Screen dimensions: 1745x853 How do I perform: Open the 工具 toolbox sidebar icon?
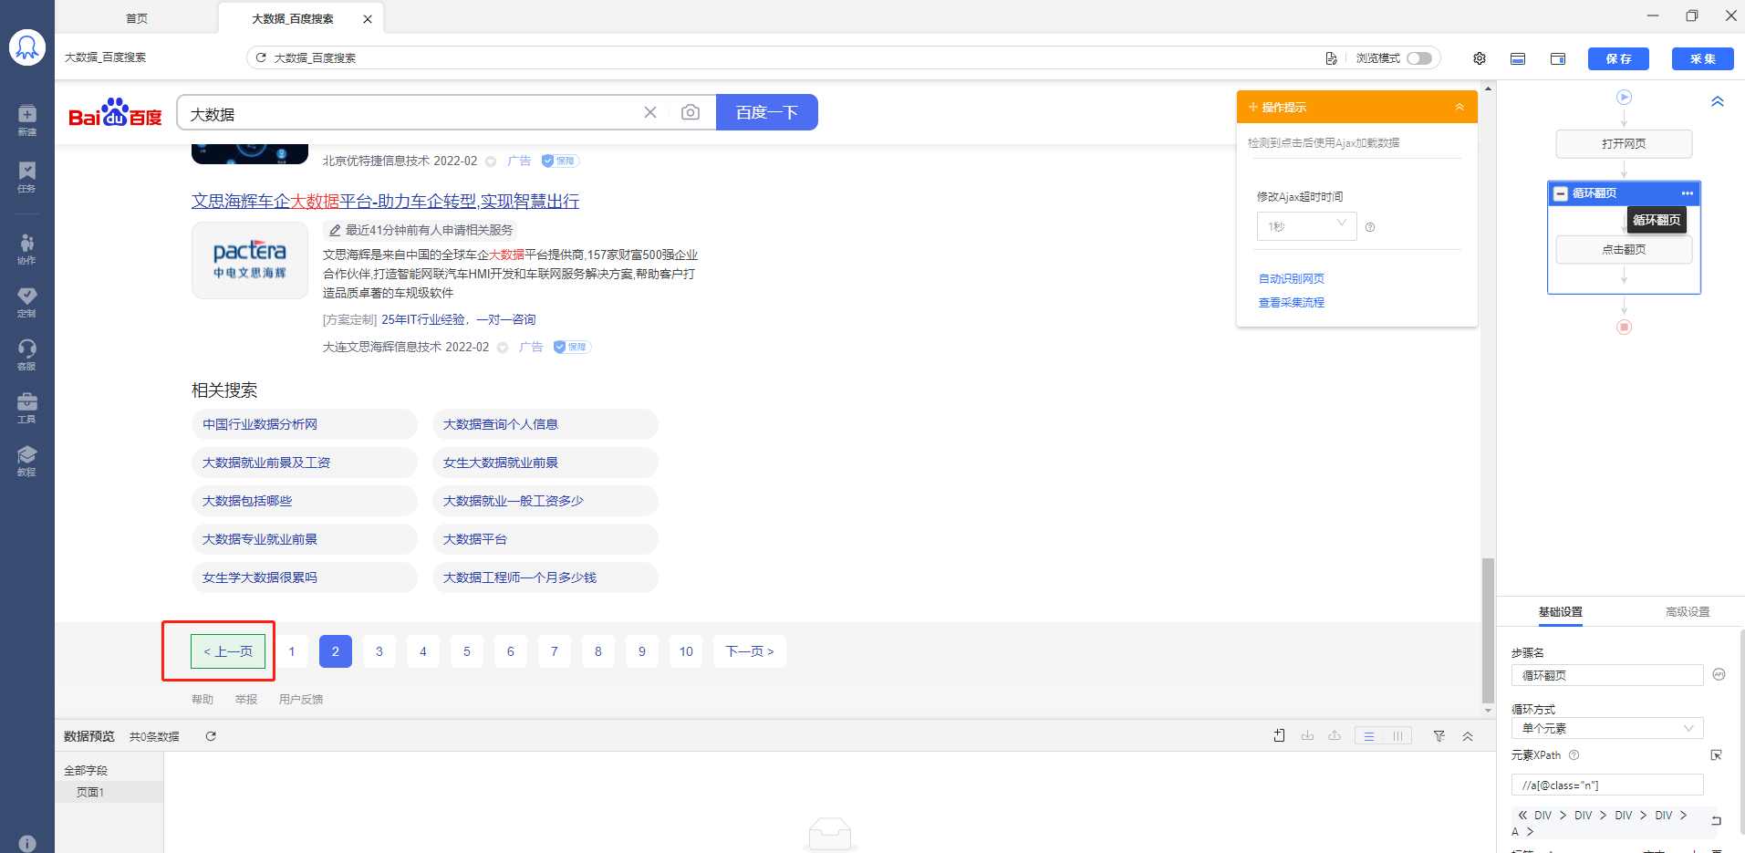point(27,408)
